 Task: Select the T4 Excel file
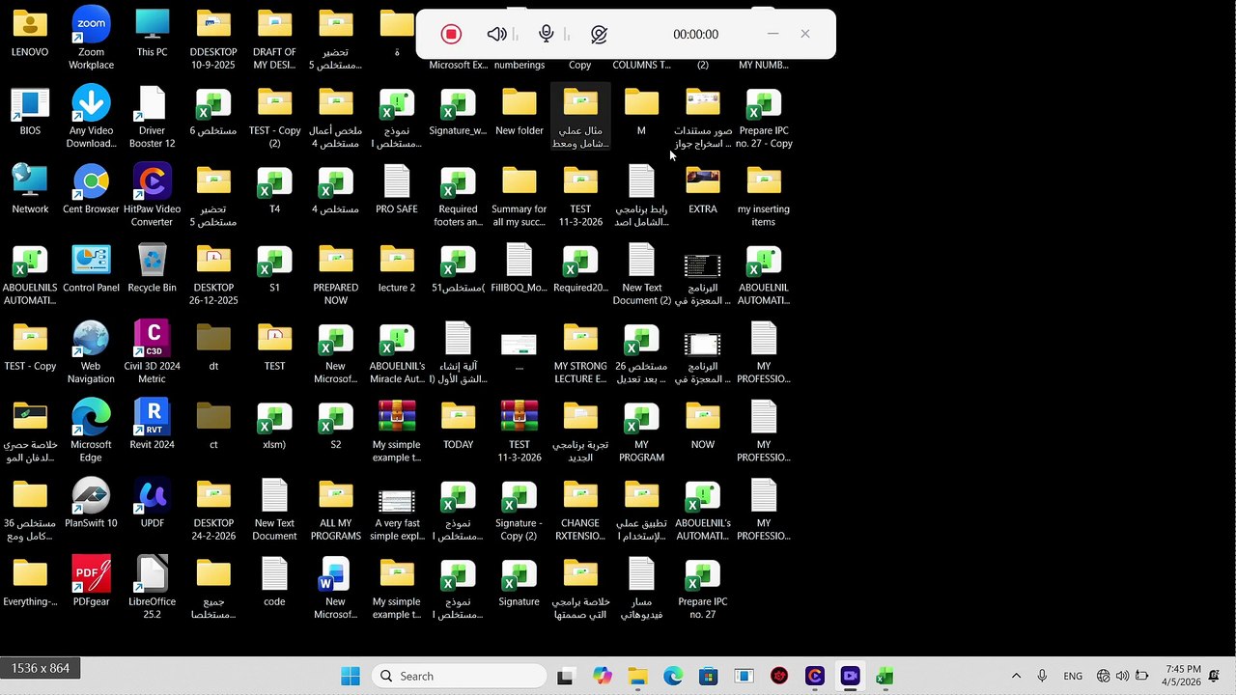click(x=274, y=189)
